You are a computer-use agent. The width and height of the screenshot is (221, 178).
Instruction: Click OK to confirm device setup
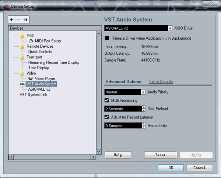pyautogui.click(x=171, y=168)
